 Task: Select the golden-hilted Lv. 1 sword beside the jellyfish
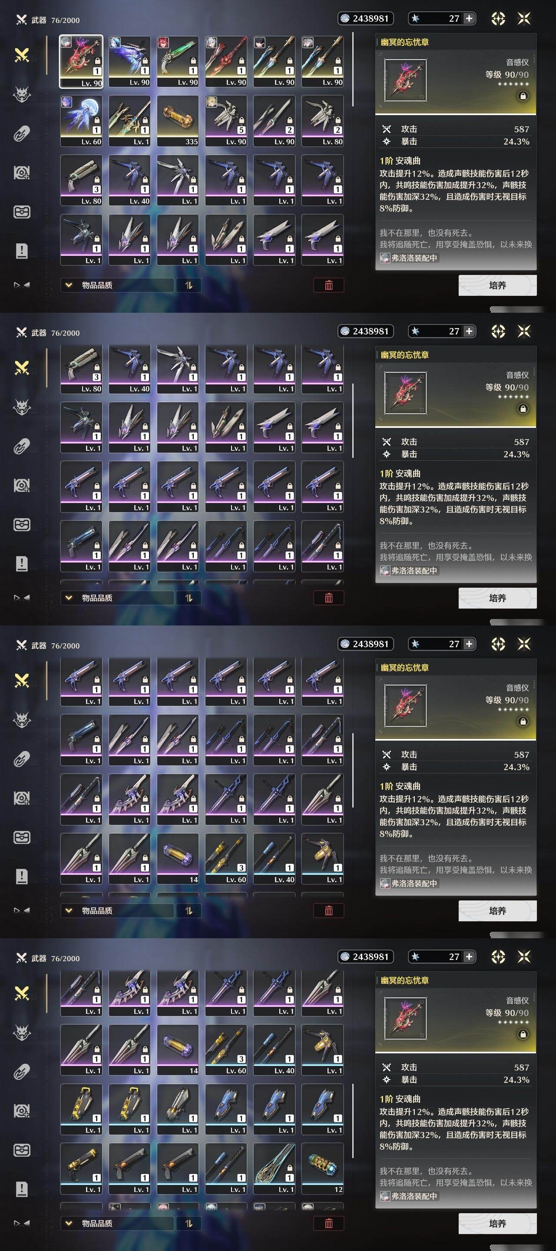tap(129, 121)
